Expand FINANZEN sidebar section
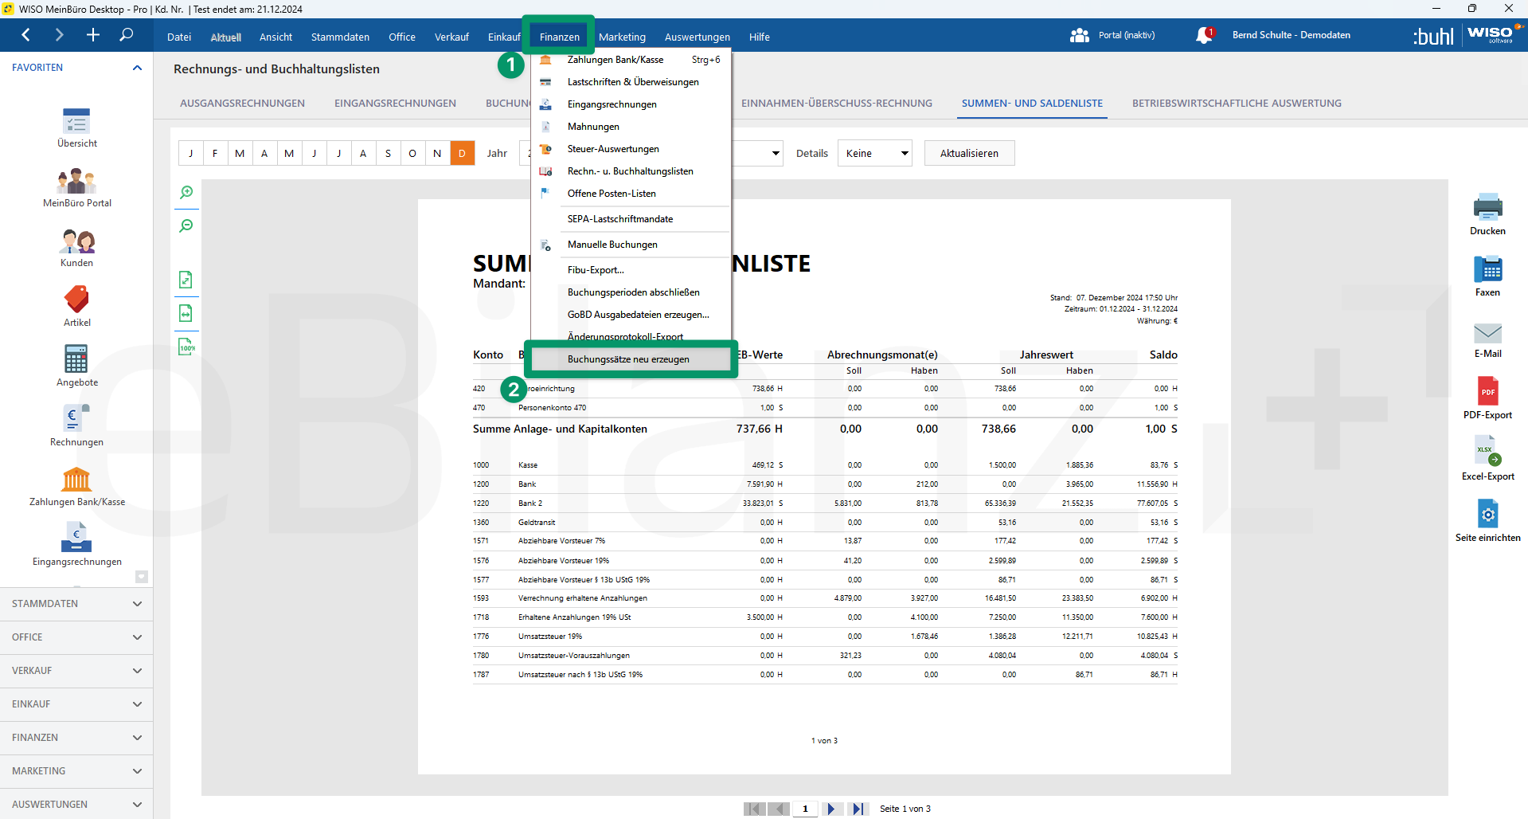Viewport: 1528px width, 819px height. pos(76,738)
